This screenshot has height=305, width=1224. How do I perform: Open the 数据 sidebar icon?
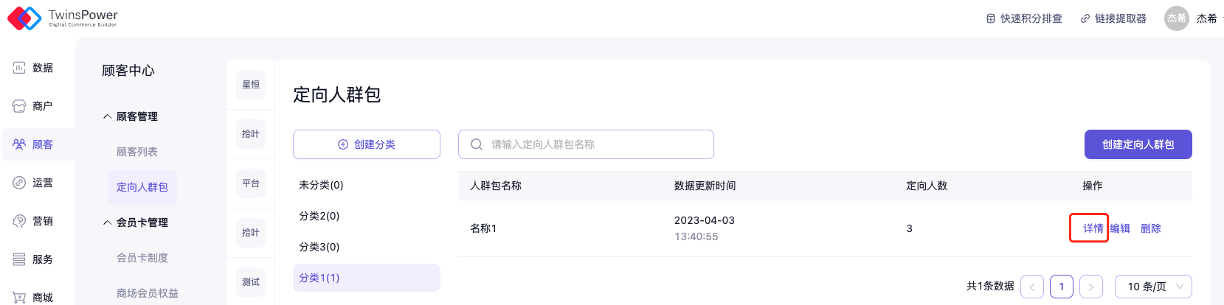19,68
